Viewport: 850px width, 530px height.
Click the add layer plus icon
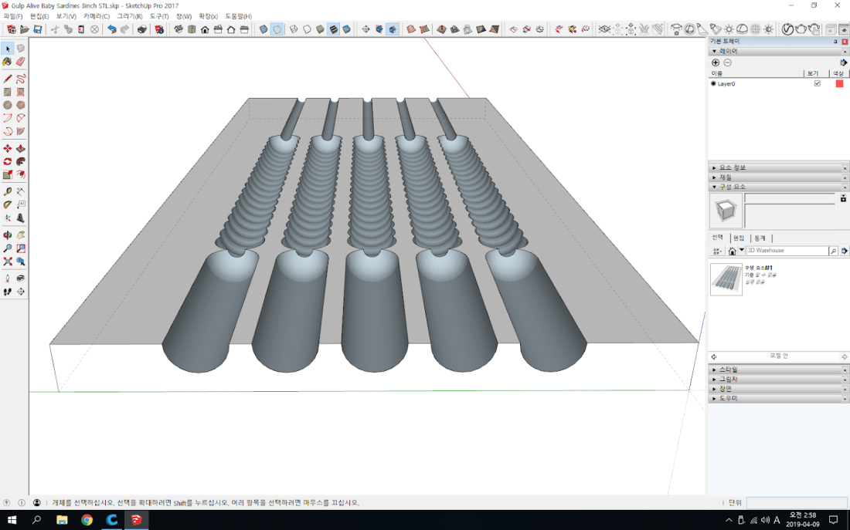pos(716,62)
